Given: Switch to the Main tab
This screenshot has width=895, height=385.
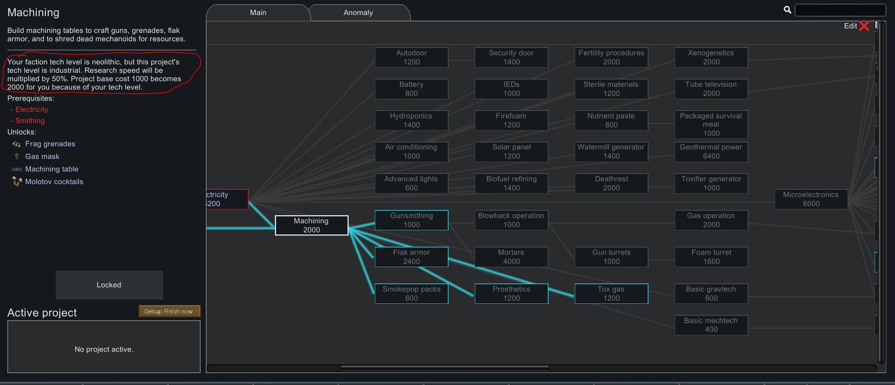Looking at the screenshot, I should point(258,13).
